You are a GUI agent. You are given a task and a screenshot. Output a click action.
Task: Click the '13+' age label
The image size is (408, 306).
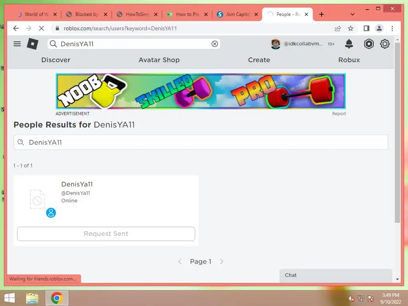(331, 44)
